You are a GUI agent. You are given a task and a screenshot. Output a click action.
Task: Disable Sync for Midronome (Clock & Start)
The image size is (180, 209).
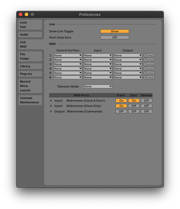pyautogui.click(x=134, y=101)
